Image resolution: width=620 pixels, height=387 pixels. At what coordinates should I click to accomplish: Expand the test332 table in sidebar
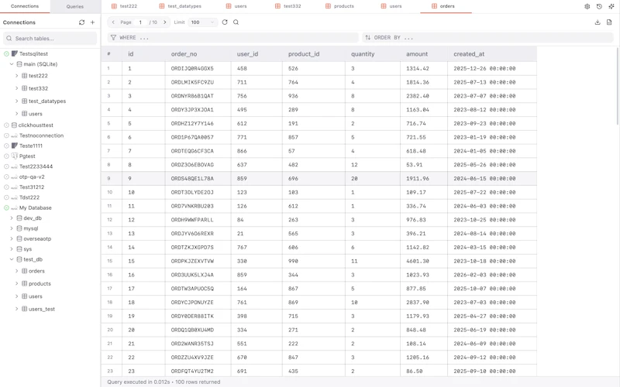[16, 88]
